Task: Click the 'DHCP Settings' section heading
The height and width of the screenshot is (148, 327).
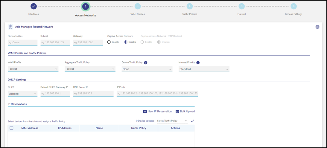Action: (x=17, y=80)
